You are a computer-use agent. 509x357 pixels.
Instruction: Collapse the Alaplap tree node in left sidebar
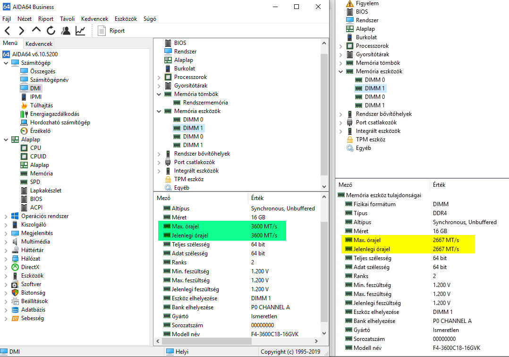click(x=6, y=139)
